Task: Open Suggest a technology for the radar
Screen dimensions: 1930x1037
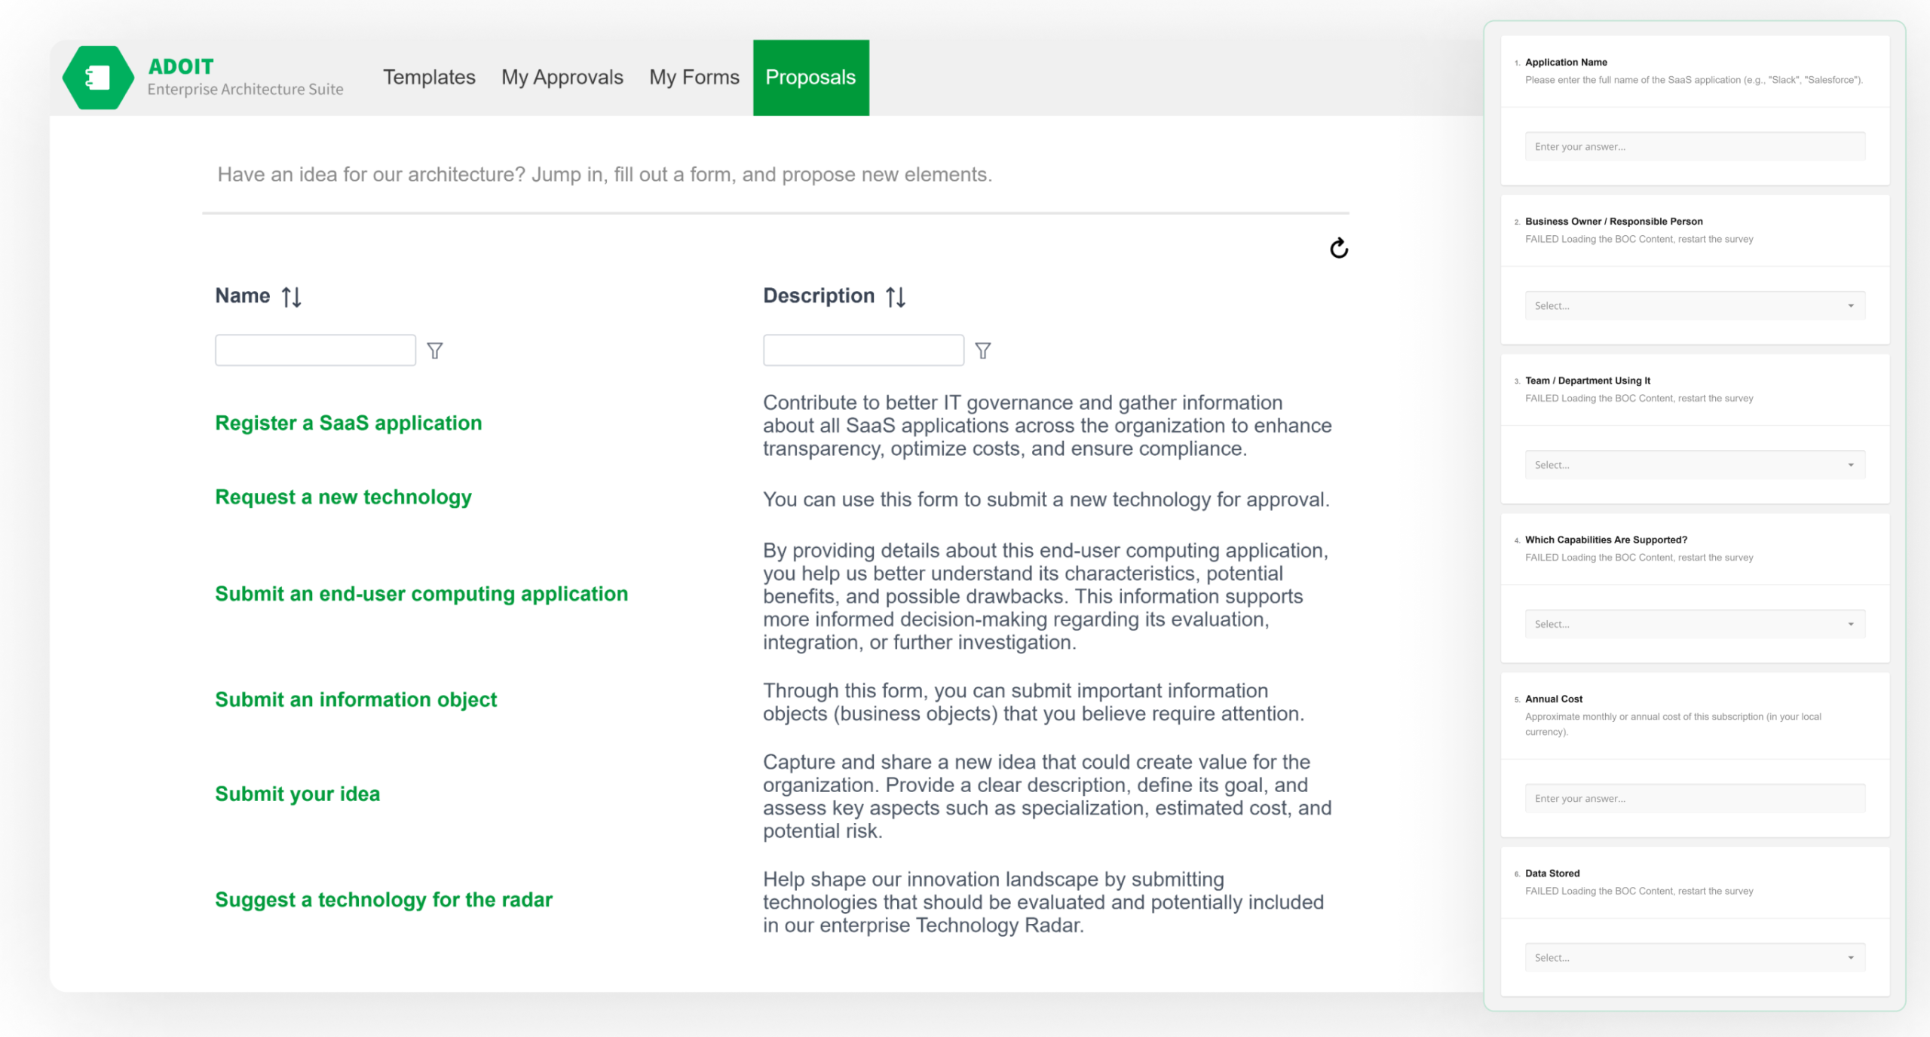Action: [x=384, y=899]
